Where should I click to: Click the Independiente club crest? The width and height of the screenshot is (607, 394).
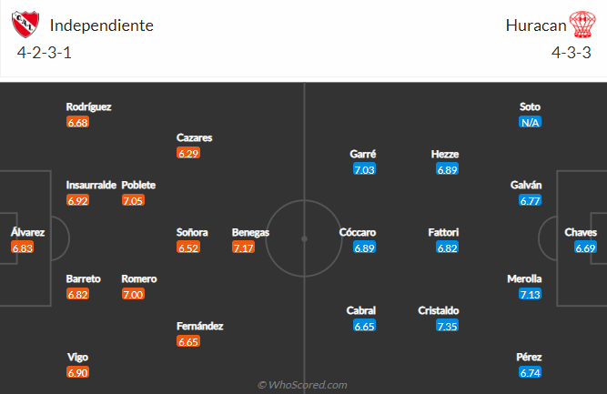[25, 25]
